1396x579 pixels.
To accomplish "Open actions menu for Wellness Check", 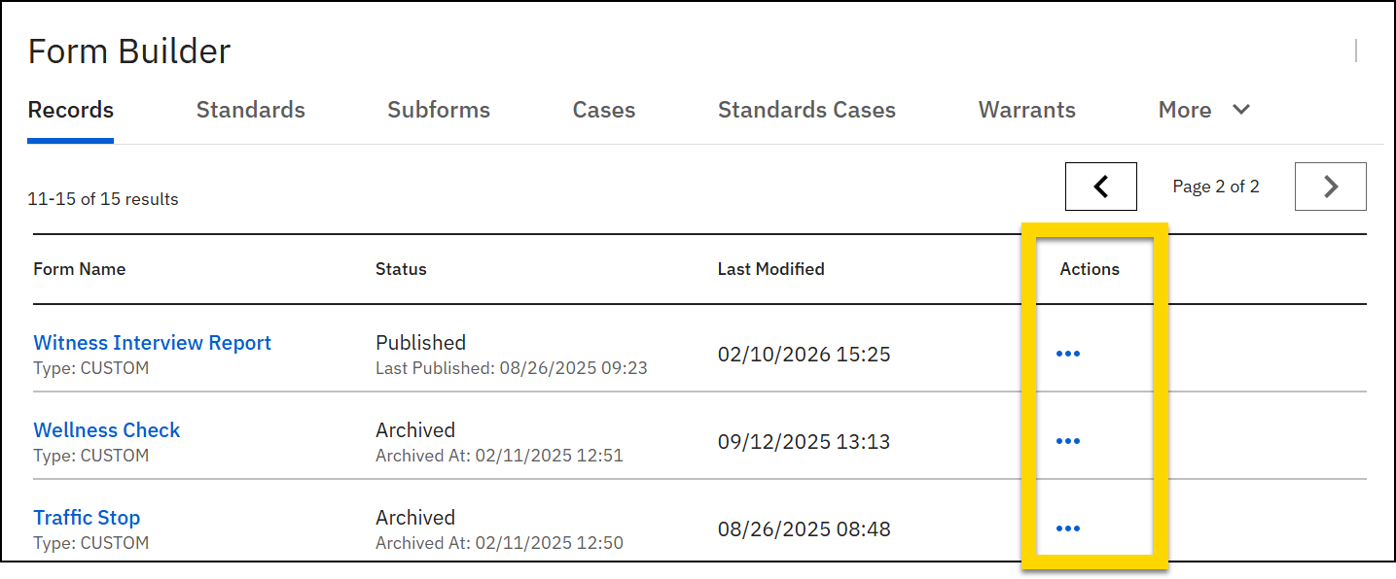I will coord(1068,440).
